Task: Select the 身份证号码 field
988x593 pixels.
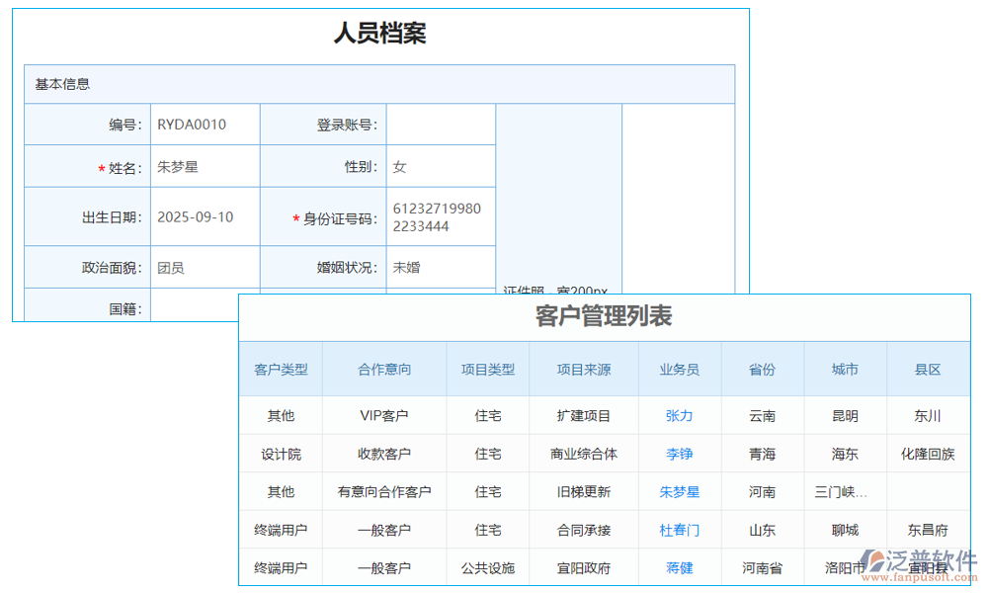Action: [440, 215]
